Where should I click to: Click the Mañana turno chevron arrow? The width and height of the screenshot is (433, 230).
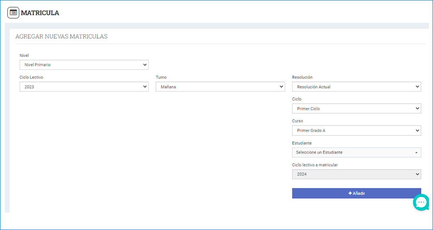click(x=281, y=87)
